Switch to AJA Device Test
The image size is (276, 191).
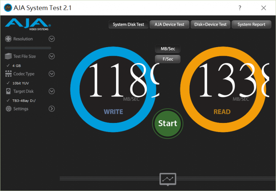click(x=169, y=24)
